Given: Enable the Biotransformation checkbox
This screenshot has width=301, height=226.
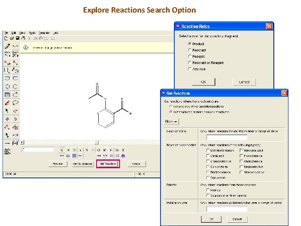Looking at the screenshot, I should pos(208,150).
